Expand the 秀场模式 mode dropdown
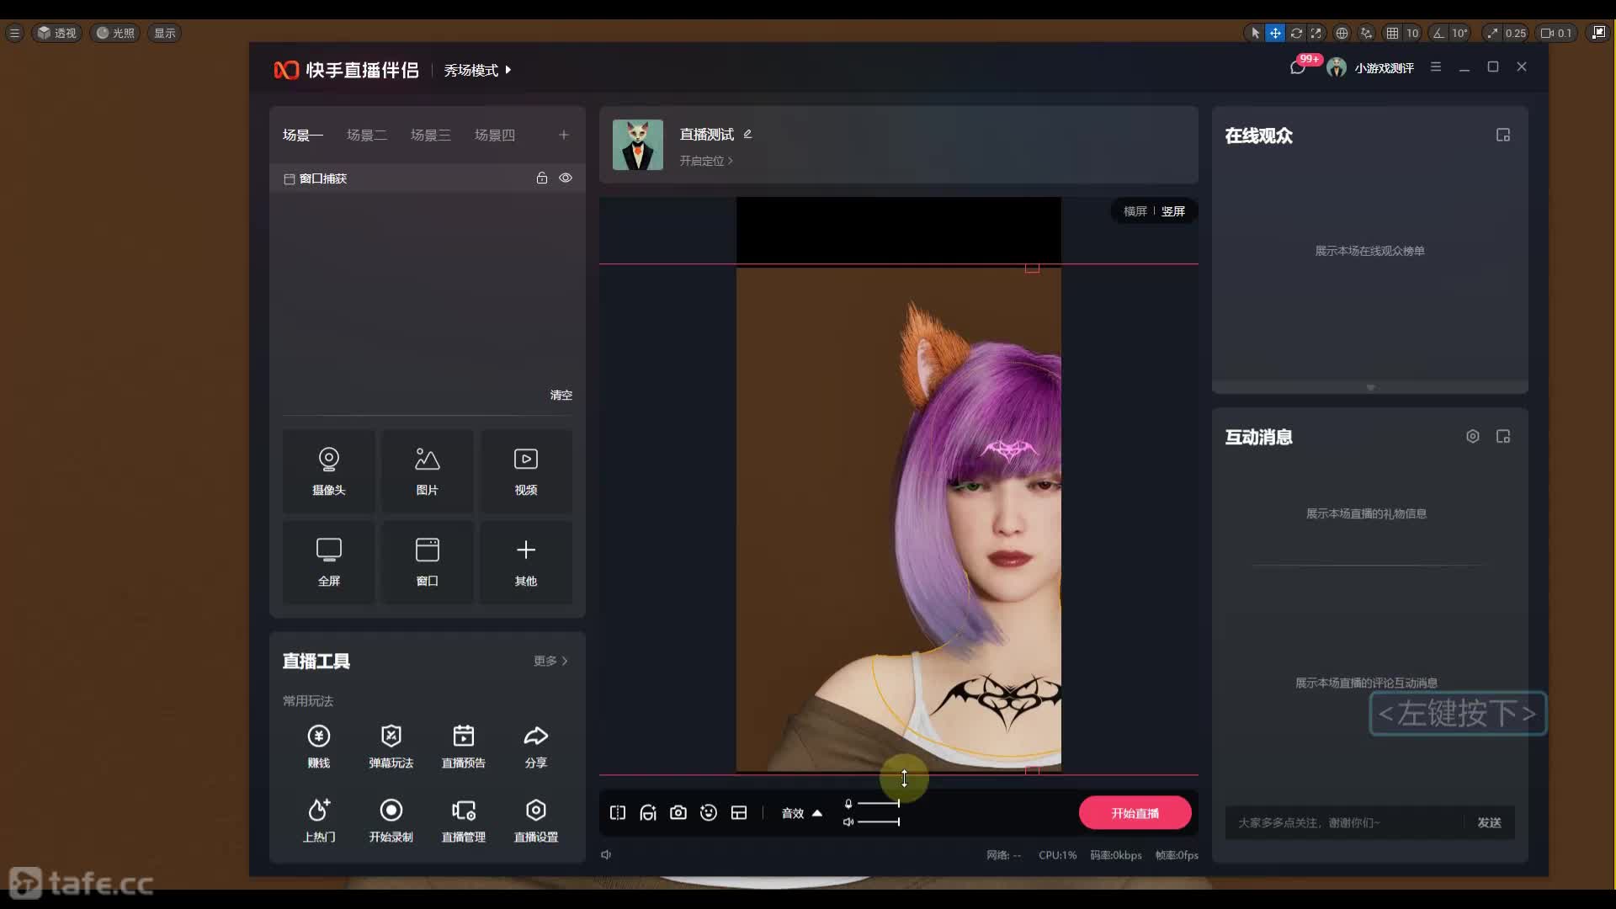The width and height of the screenshot is (1616, 909). tap(477, 70)
